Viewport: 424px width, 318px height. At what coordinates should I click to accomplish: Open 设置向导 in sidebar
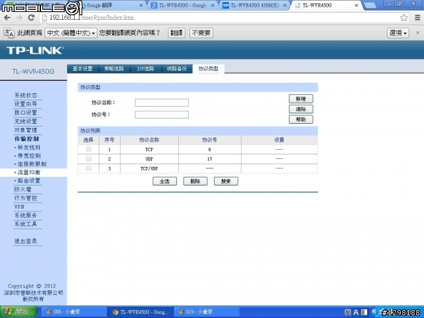pyautogui.click(x=26, y=104)
